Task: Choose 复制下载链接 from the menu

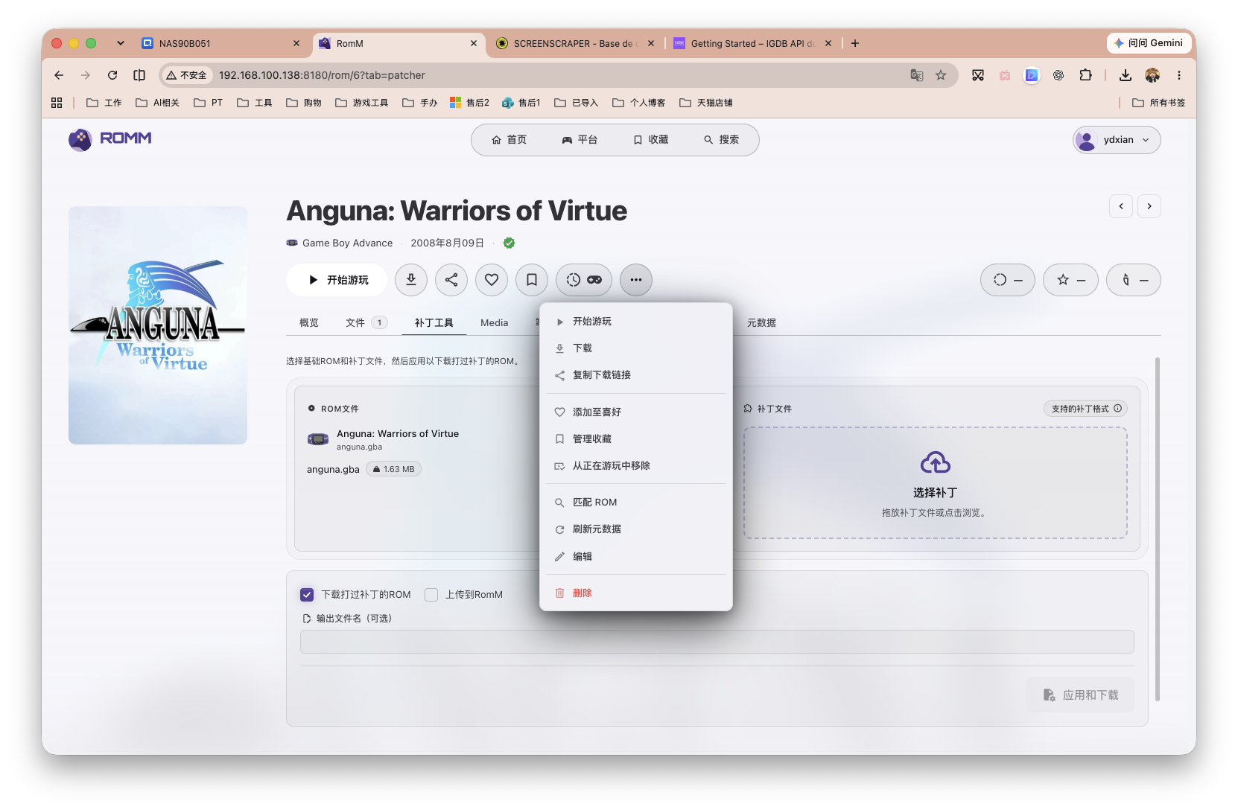Action: click(636, 375)
